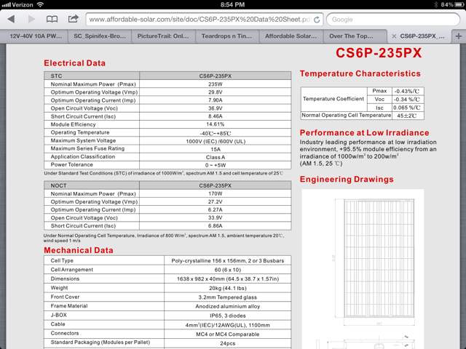Image resolution: width=466 pixels, height=349 pixels.
Task: Select the Operating Temperature row label
Action: [x=80, y=132]
